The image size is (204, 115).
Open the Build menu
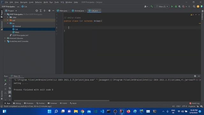[46, 2]
